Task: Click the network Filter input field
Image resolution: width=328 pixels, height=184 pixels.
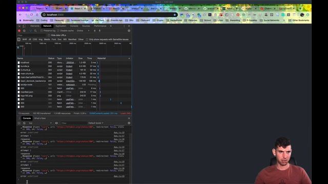Action: point(31,35)
